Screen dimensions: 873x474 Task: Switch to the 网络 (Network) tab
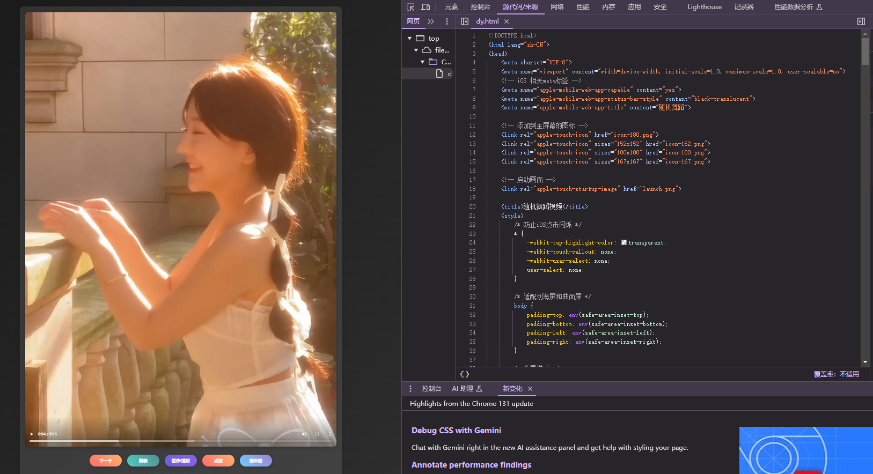(x=557, y=7)
